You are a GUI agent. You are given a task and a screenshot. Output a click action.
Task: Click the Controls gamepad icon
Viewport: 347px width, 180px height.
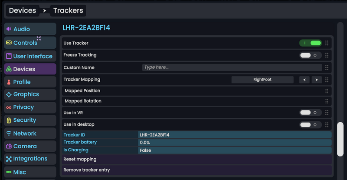click(x=9, y=43)
